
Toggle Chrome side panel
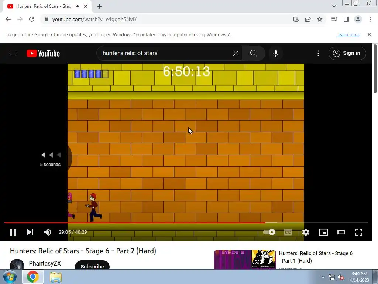[346, 19]
